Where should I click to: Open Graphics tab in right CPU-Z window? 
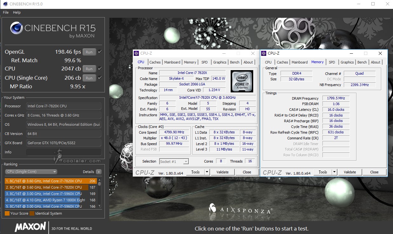click(x=347, y=62)
